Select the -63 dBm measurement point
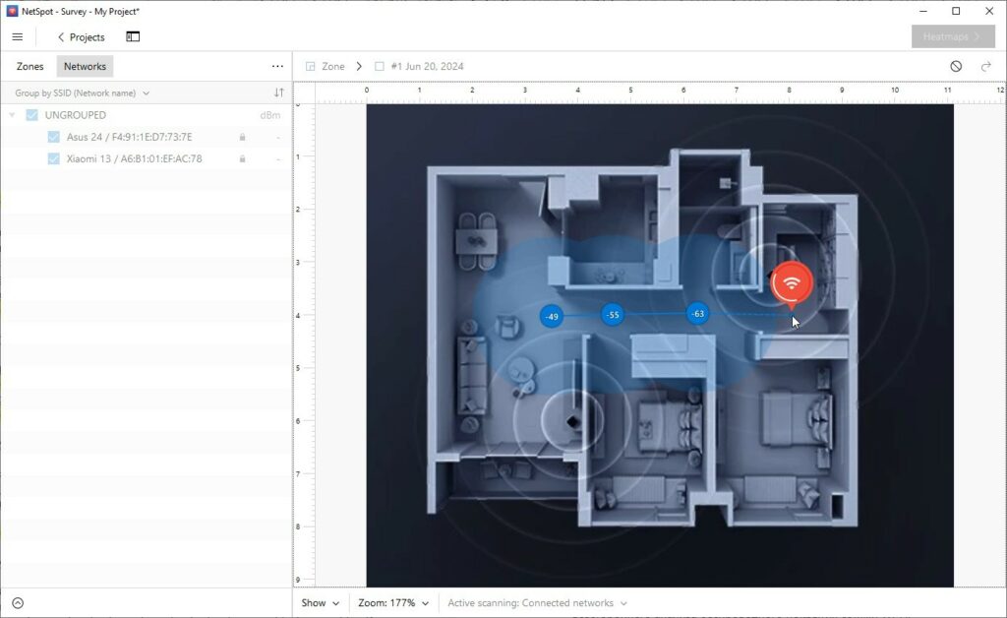This screenshot has height=618, width=1007. coord(698,314)
